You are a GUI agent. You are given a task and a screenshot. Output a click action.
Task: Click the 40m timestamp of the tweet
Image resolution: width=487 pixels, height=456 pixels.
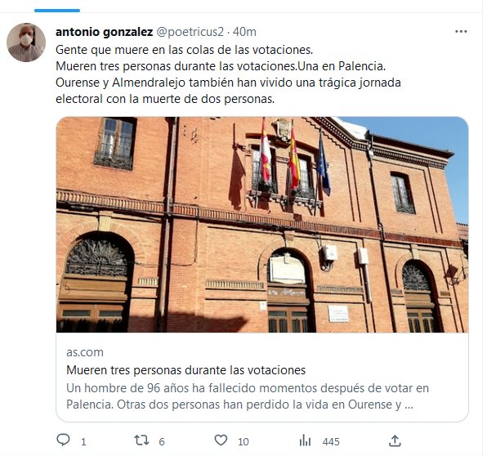[x=244, y=32]
